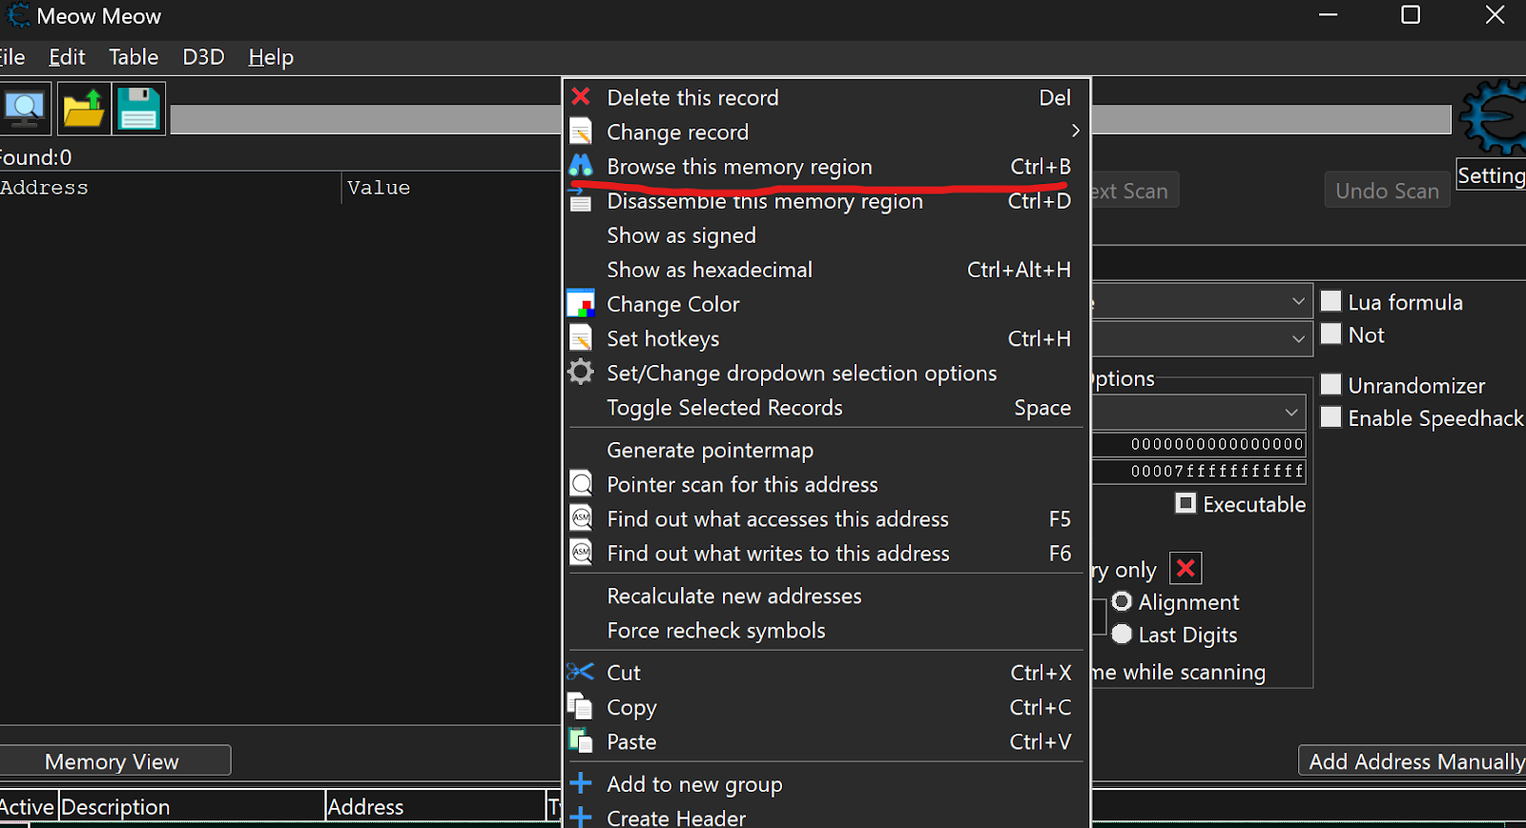Select Toggle Selected Records
This screenshot has width=1526, height=828.
pos(826,408)
